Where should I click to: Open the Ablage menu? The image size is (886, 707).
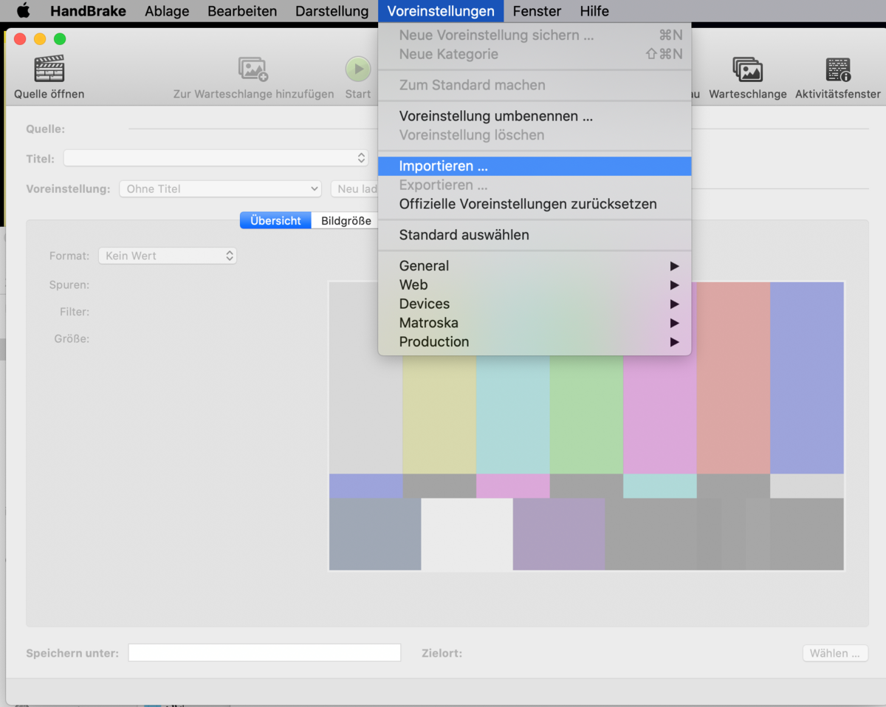click(167, 11)
